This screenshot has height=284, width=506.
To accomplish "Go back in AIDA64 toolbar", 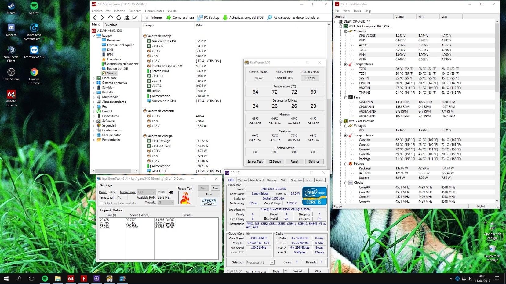I will 94,17.
